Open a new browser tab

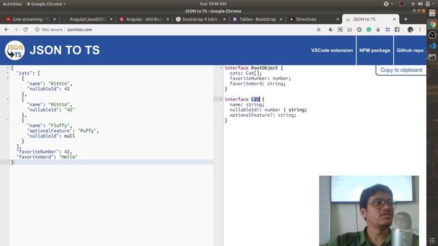click(x=406, y=19)
